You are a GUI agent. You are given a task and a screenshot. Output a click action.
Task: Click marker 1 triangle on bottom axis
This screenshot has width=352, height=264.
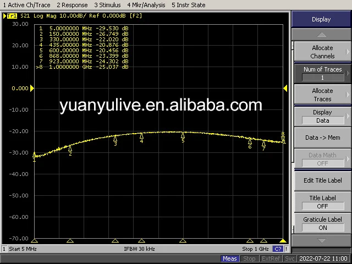pos(34,241)
